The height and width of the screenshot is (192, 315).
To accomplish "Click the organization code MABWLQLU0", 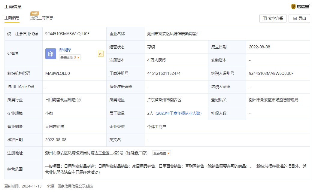I will (57, 74).
